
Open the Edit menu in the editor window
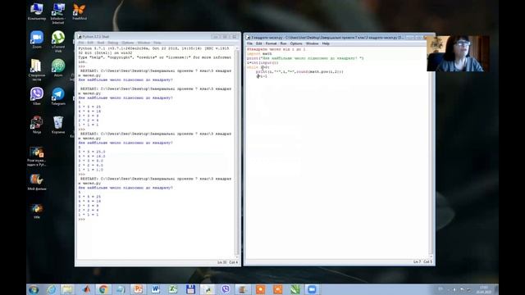[x=259, y=43]
